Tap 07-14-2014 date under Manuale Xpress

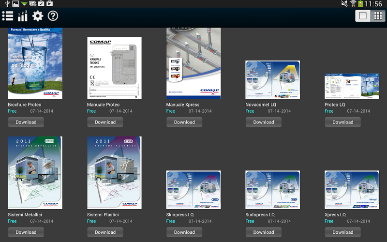pos(200,111)
